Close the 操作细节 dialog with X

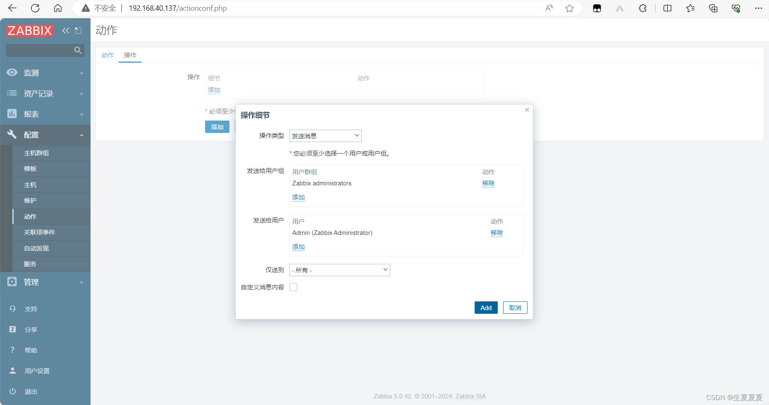pos(527,110)
